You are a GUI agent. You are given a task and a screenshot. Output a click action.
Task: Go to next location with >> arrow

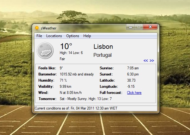[152, 60]
